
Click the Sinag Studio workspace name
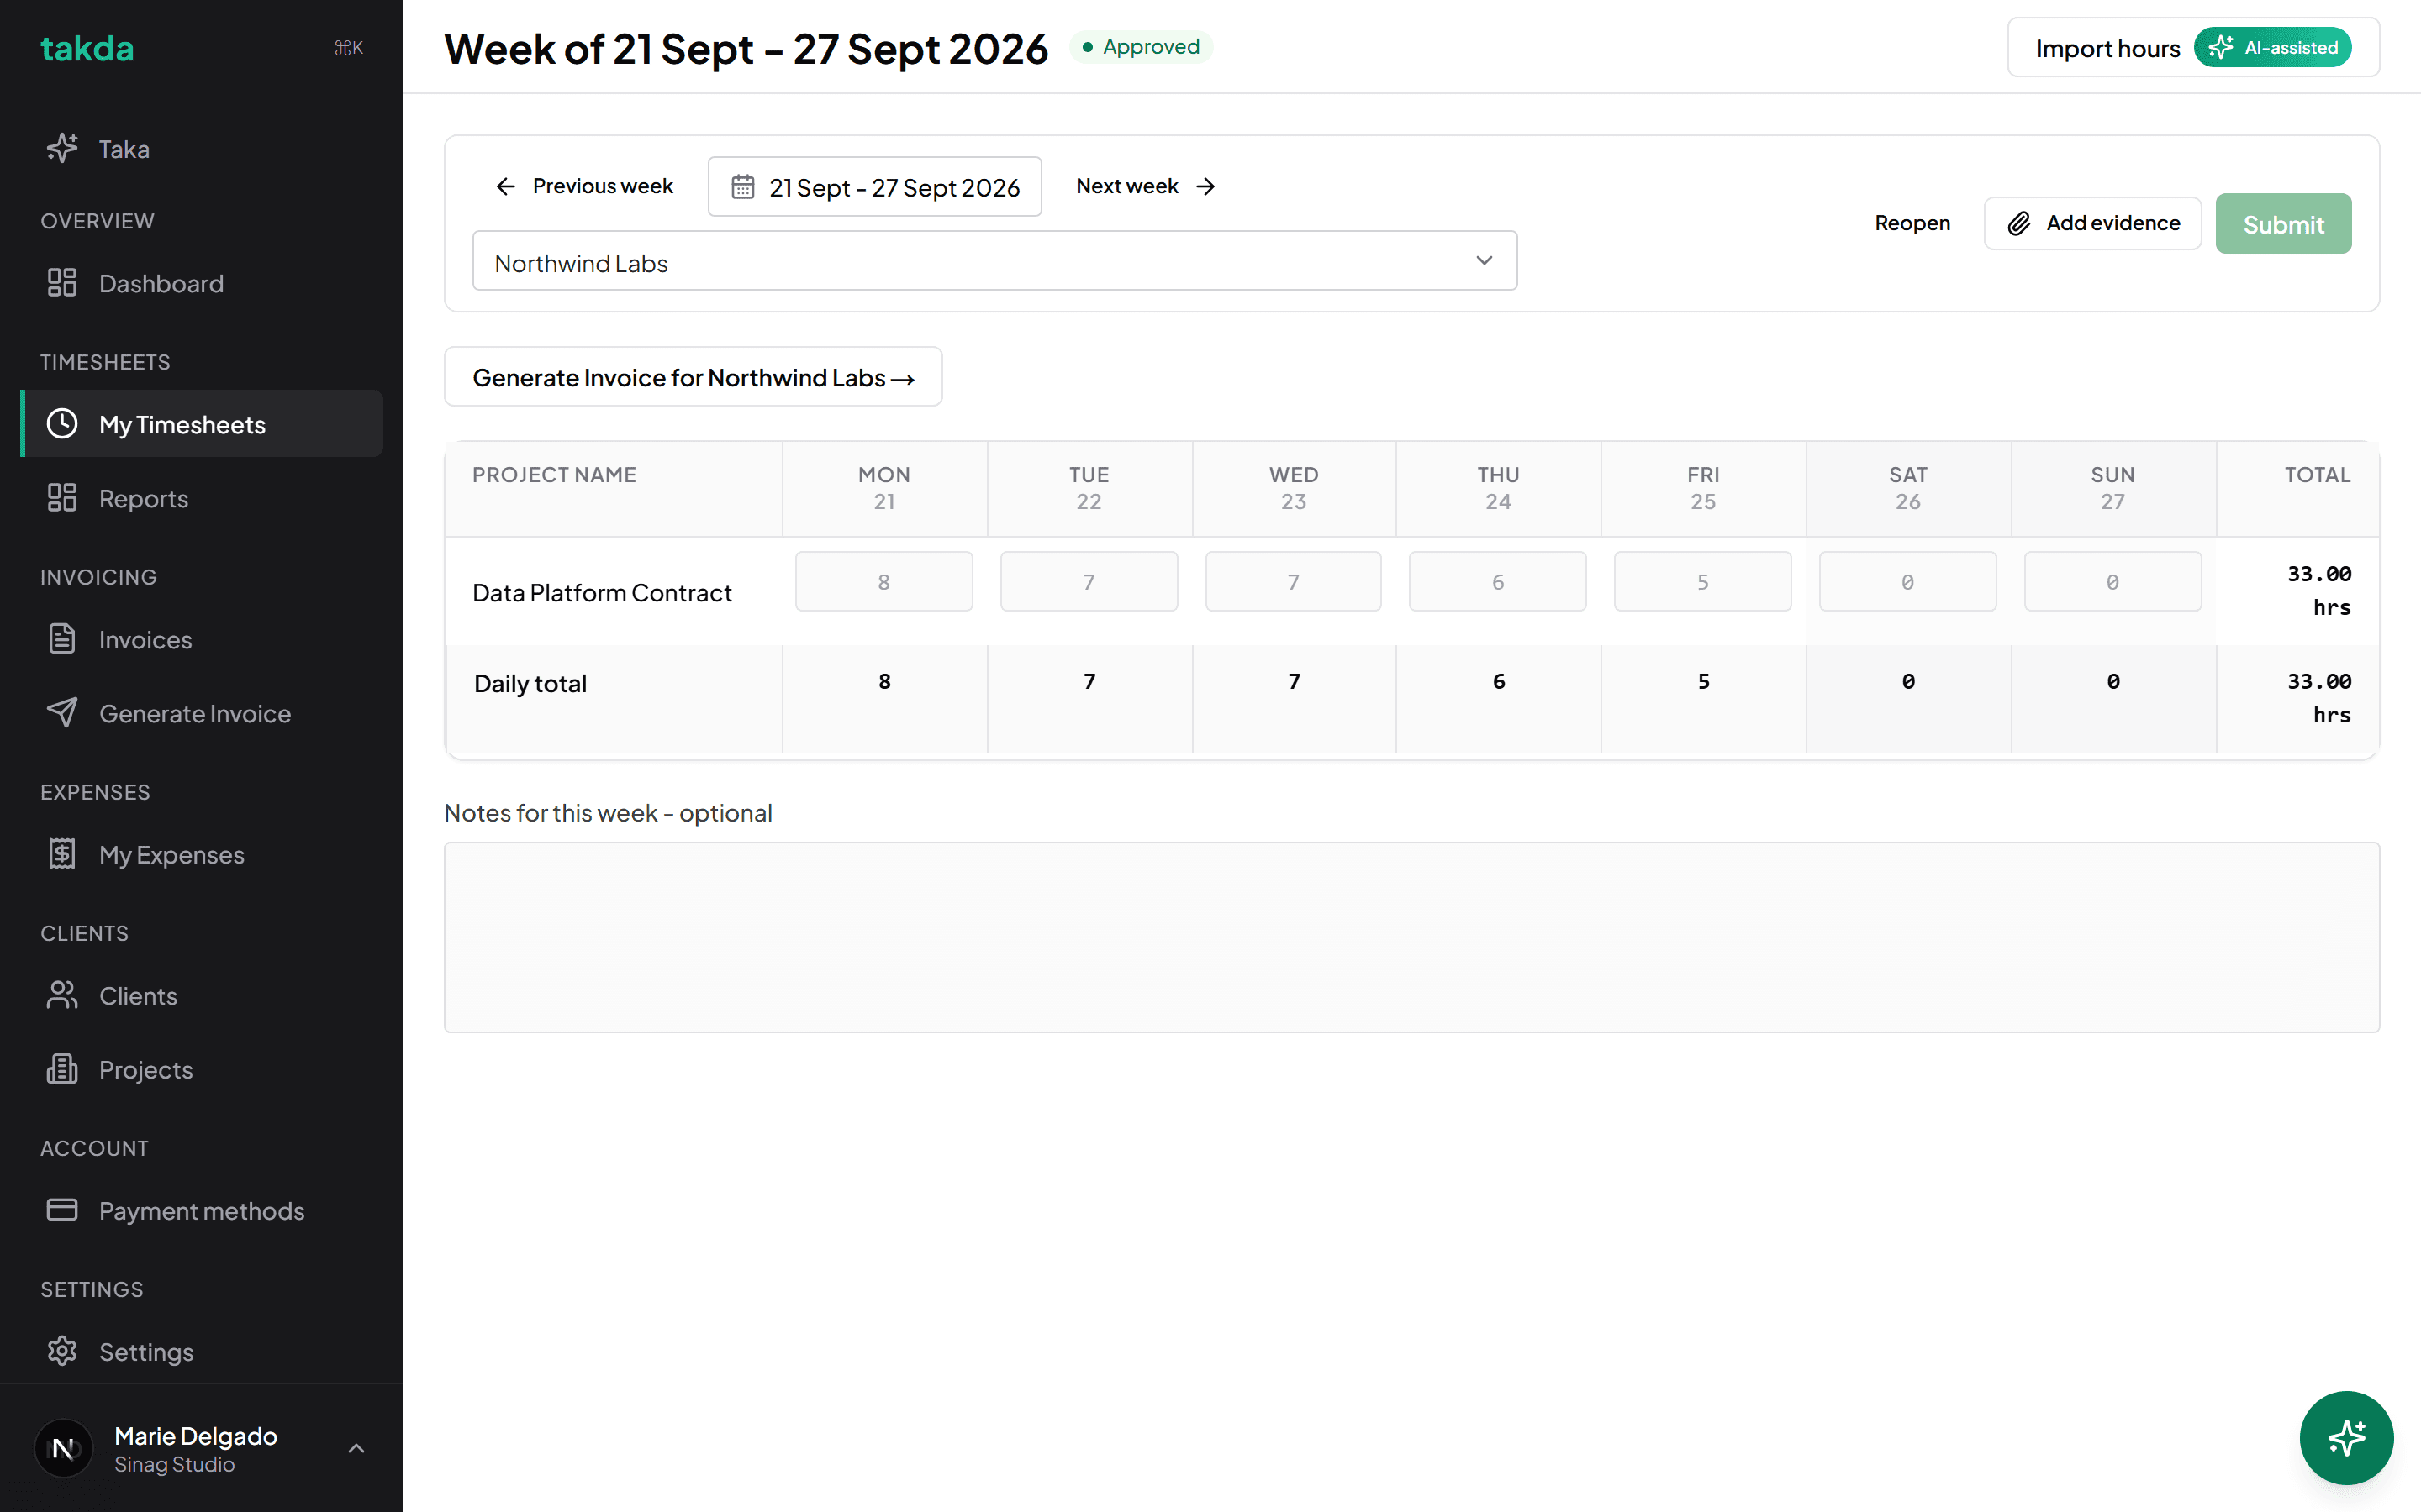click(x=174, y=1464)
